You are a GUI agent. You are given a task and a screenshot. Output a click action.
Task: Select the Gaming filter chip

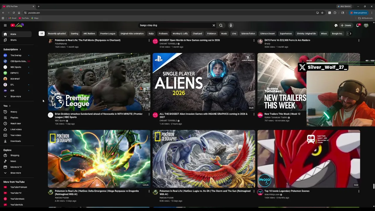74,33
